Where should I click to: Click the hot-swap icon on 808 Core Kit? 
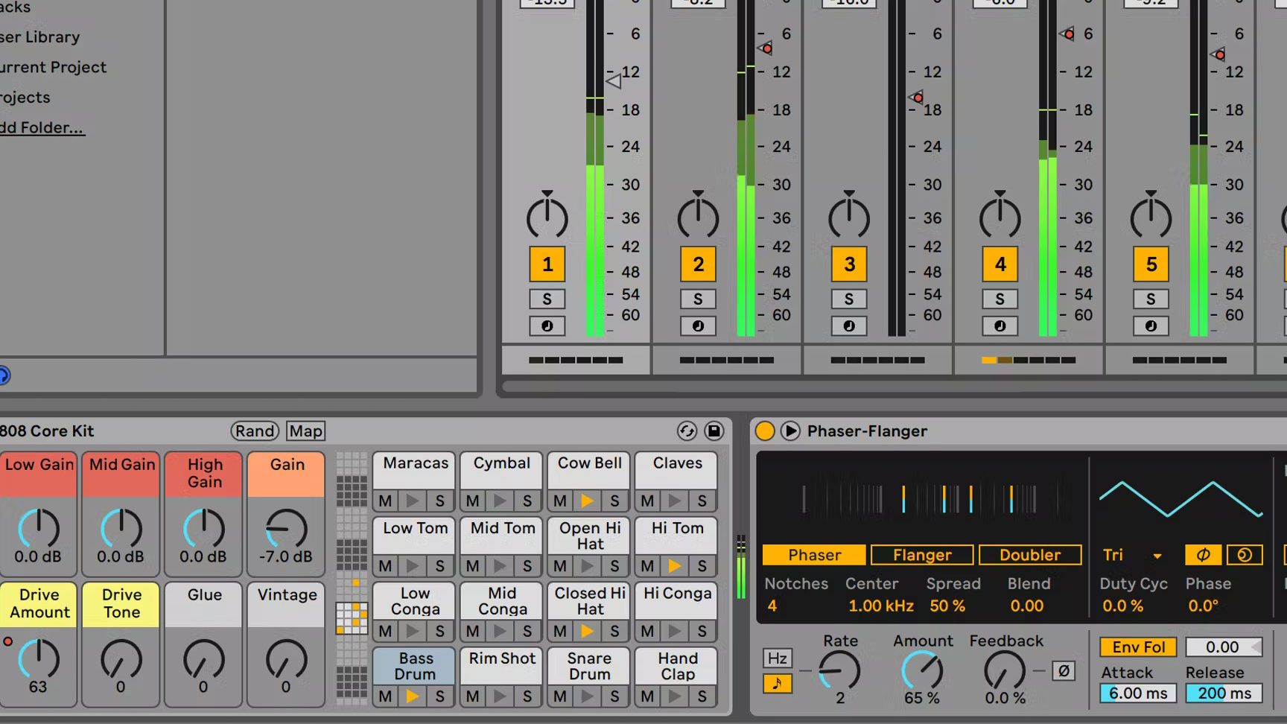(686, 431)
